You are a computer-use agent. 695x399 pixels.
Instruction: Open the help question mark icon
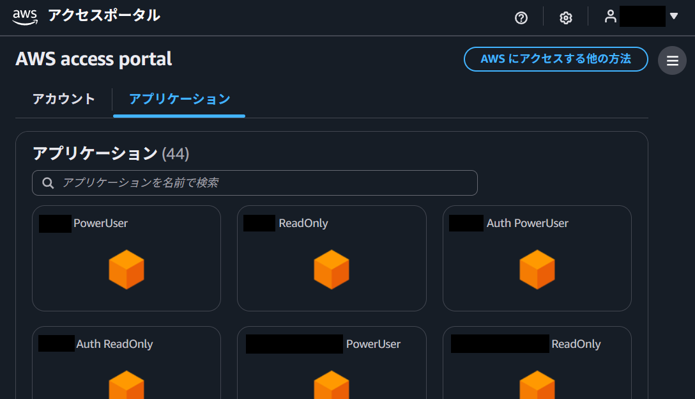click(521, 18)
